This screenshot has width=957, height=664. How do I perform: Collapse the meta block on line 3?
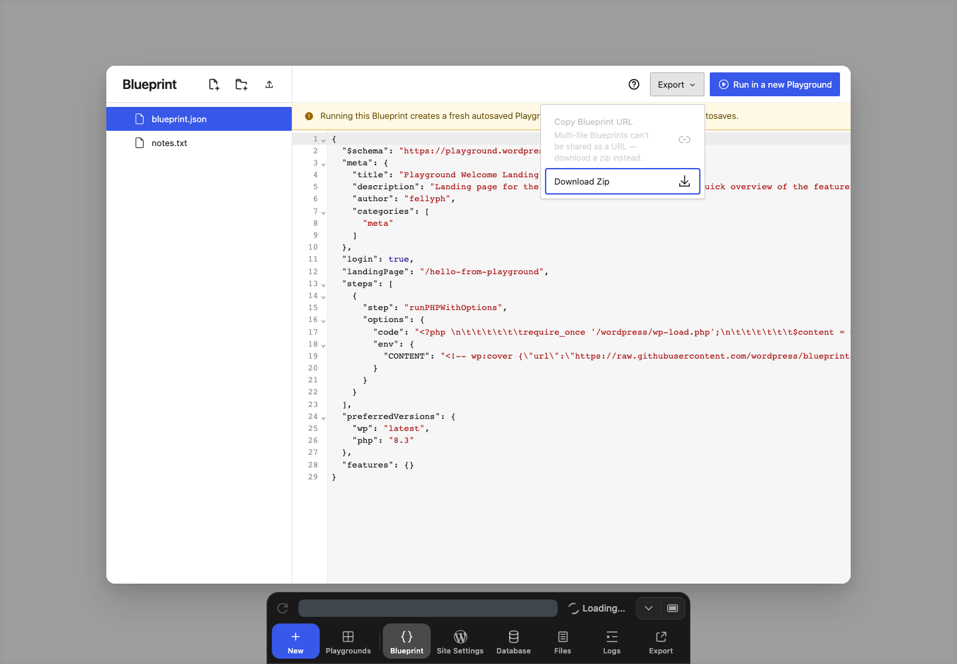coord(324,164)
